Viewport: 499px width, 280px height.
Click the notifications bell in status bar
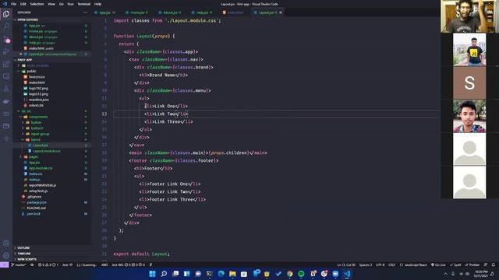click(494, 264)
